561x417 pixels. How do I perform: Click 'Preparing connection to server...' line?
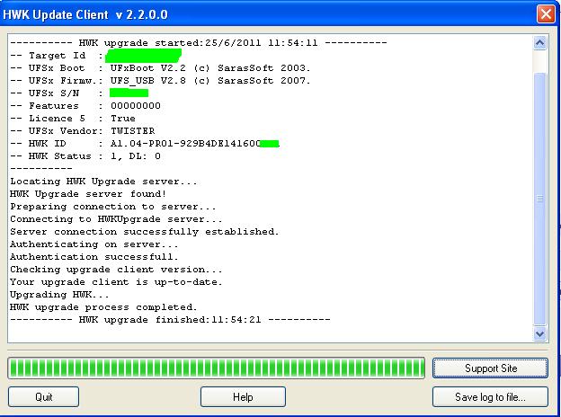[x=113, y=207]
